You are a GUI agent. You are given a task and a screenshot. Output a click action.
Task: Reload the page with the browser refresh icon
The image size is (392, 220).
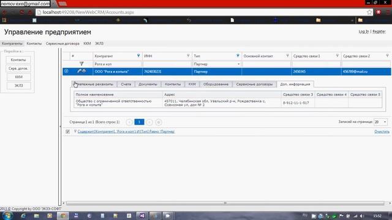[22, 12]
